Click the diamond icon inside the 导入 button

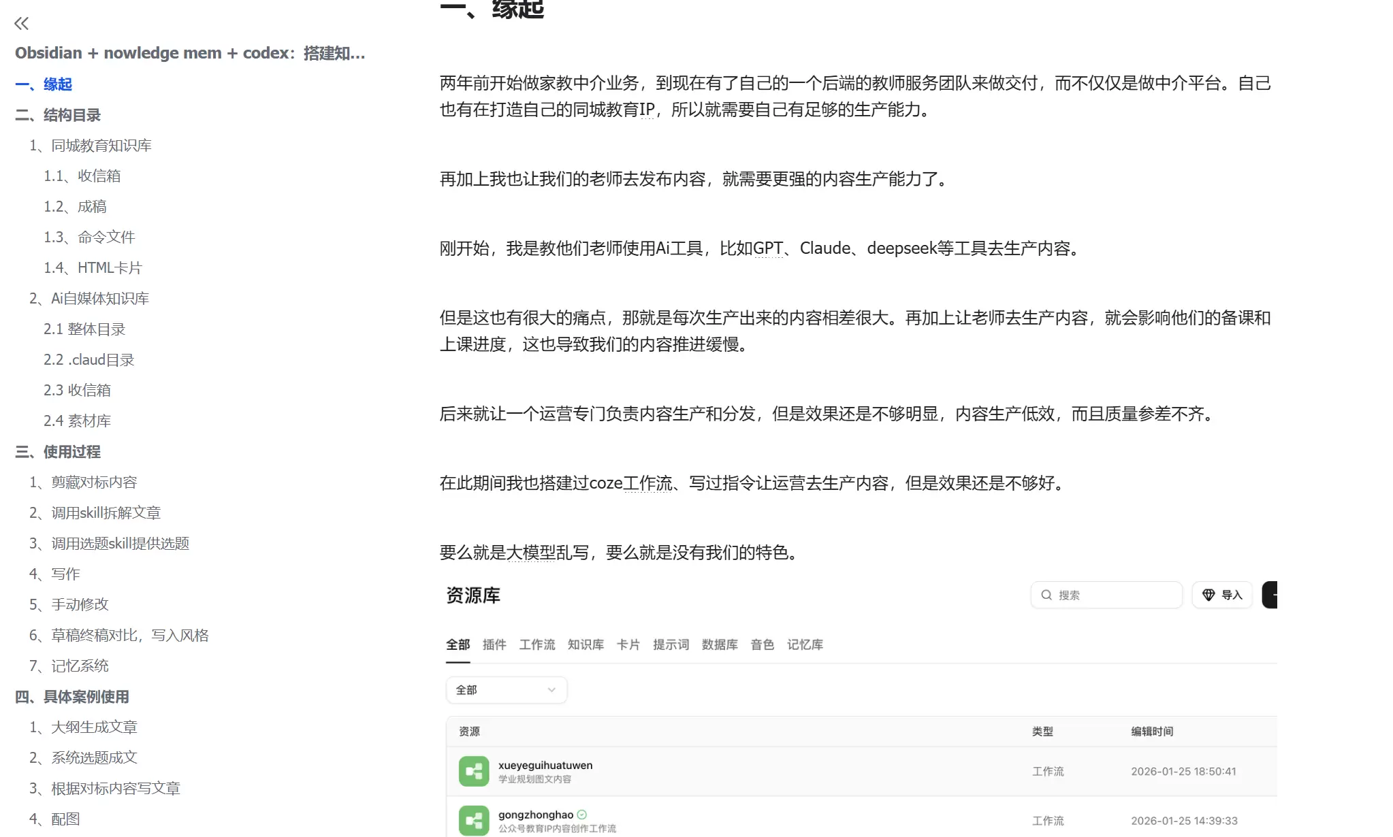coord(1209,595)
